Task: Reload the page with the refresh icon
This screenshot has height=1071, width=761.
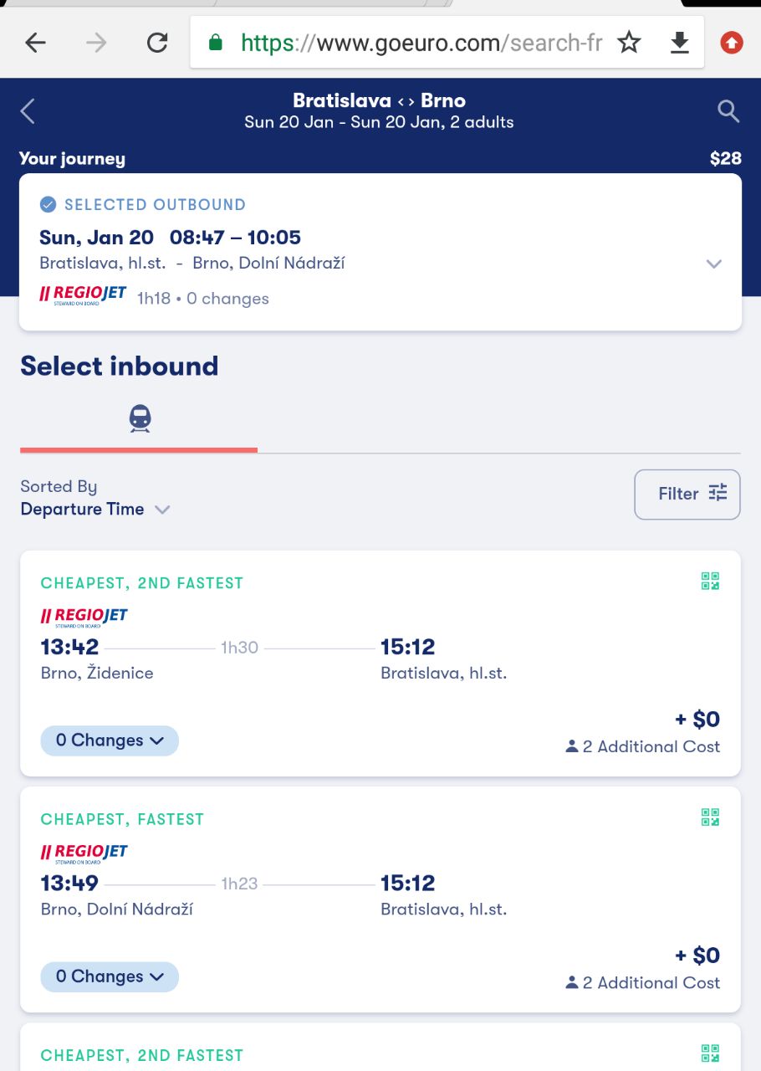Action: click(157, 43)
